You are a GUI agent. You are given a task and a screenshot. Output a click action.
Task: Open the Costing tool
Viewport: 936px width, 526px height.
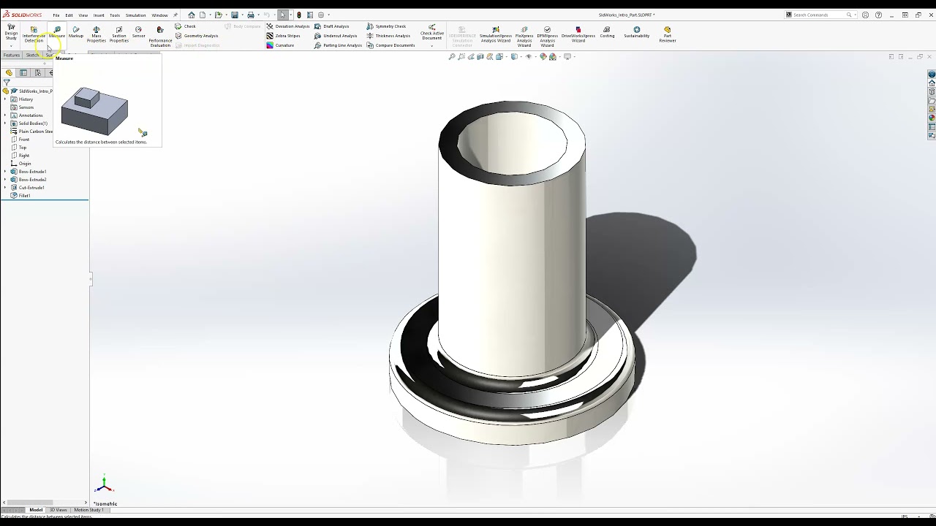608,32
